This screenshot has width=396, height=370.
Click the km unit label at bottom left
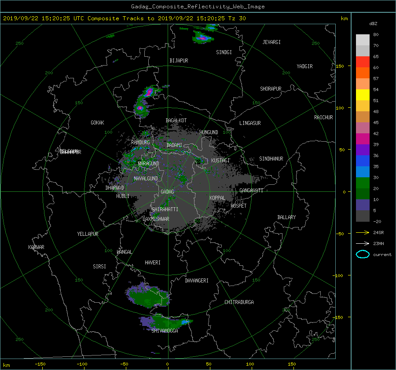pyautogui.click(x=7, y=365)
